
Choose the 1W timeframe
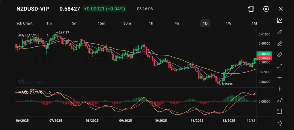click(x=229, y=23)
